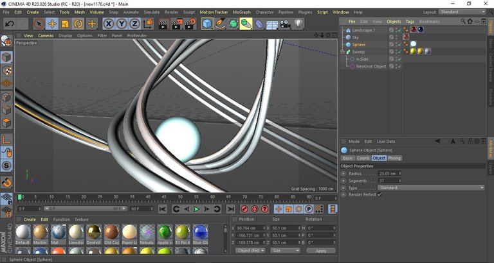Open the Object (Rel) coordinate dropdown

point(251,251)
